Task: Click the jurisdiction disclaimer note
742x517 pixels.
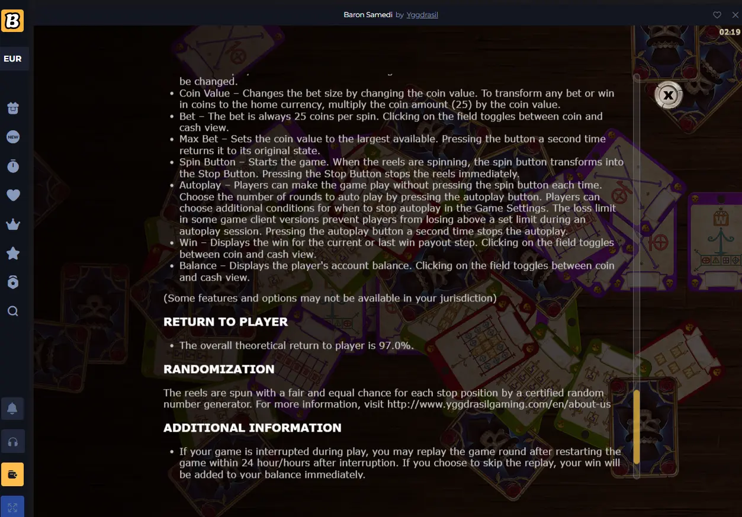Action: 330,298
